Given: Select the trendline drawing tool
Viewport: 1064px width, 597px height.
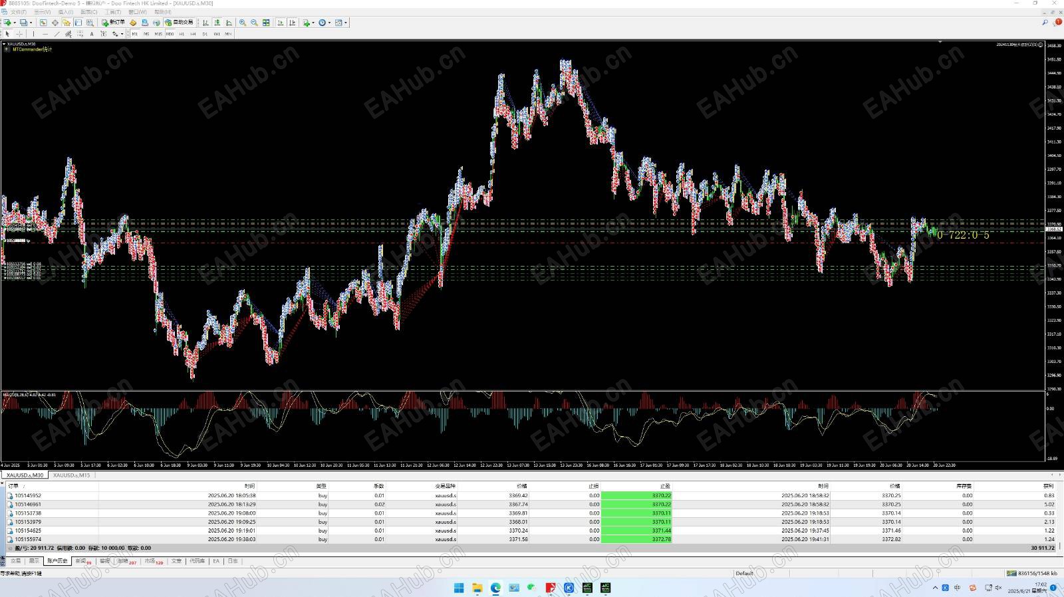Looking at the screenshot, I should [x=57, y=34].
